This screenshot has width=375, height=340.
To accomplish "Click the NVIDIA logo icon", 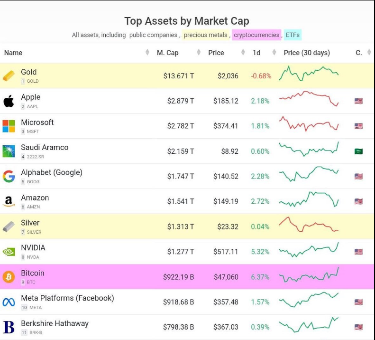I will pos(9,252).
